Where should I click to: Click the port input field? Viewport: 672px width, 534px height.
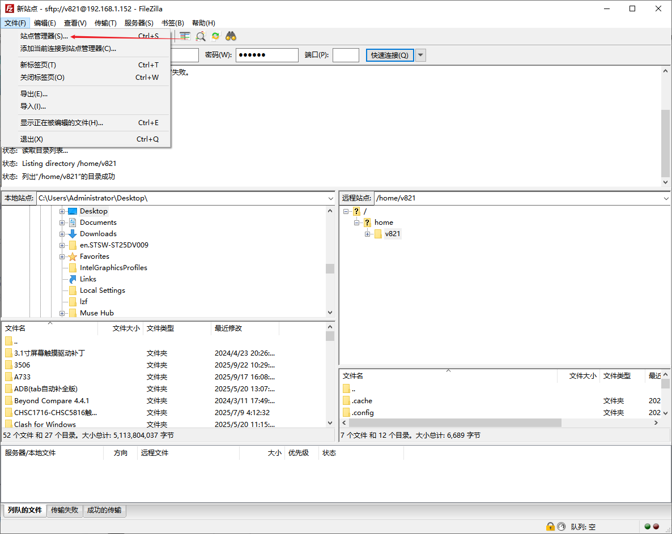pos(346,55)
